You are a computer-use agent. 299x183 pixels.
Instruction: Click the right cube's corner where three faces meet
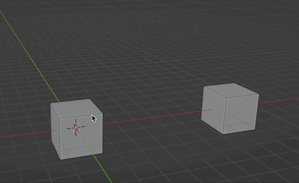[x=226, y=98]
